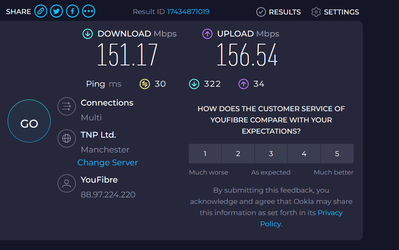Share result on Twitter
399x250 pixels.
56,12
